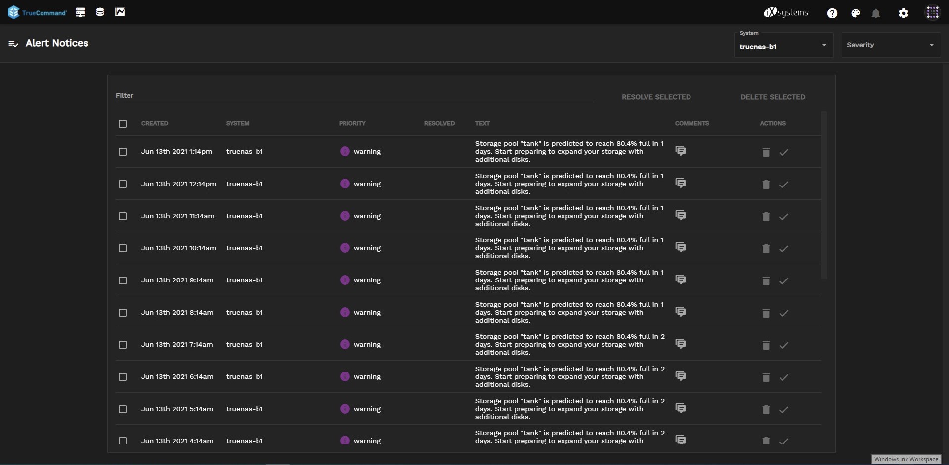
Task: Delete the 8:14am alert with trash icon
Action: (766, 313)
